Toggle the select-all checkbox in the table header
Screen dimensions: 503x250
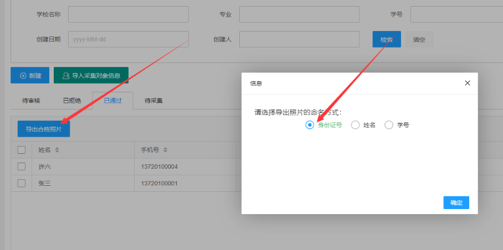22,150
